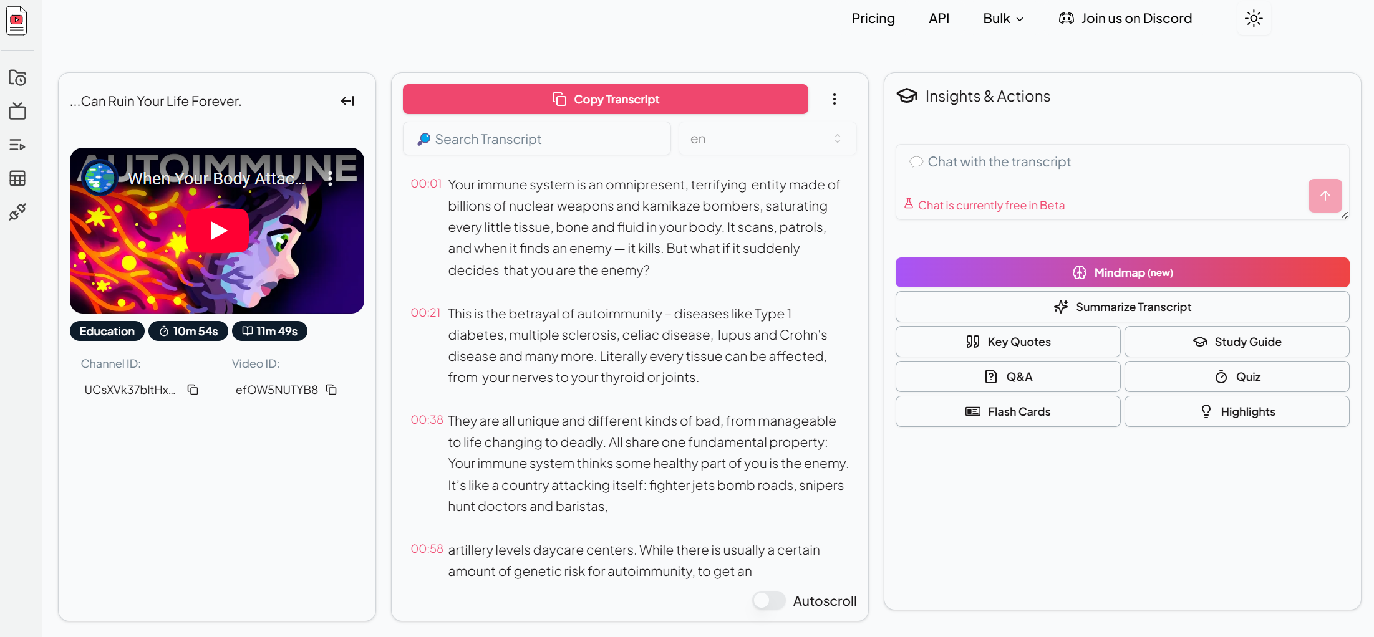The height and width of the screenshot is (637, 1374).
Task: Toggle the Autoscroll switch
Action: [x=768, y=601]
